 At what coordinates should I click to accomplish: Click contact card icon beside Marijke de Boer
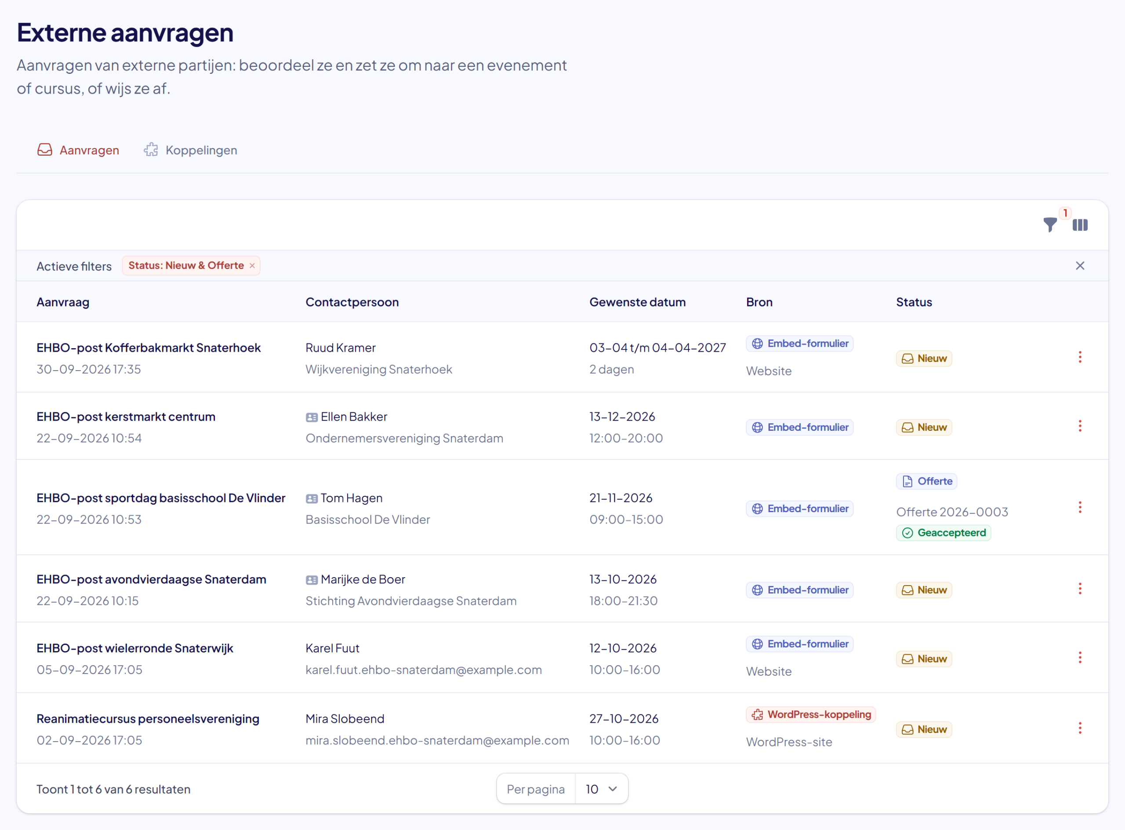pos(312,580)
